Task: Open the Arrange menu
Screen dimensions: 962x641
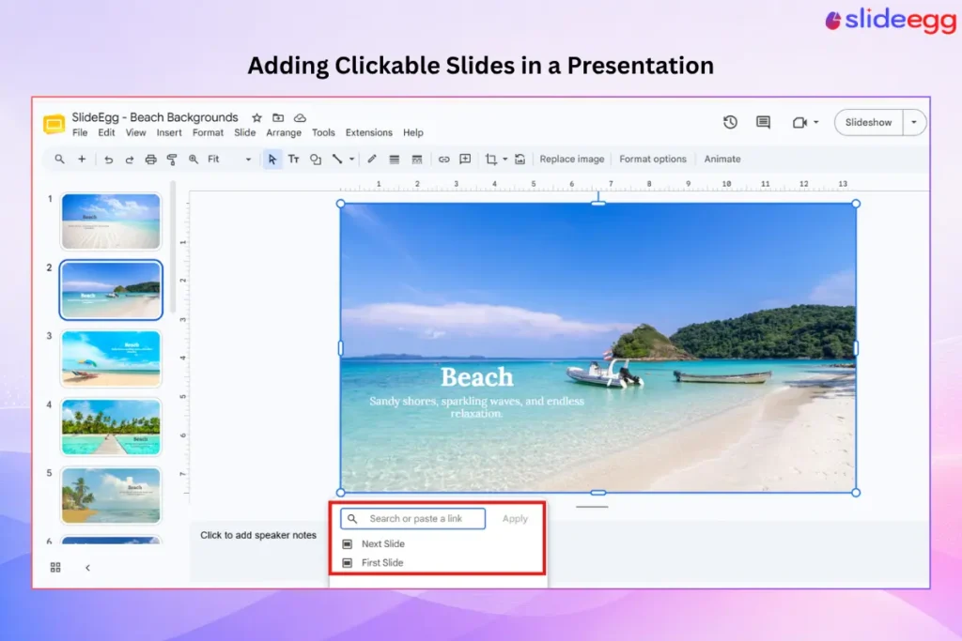Action: (x=284, y=133)
